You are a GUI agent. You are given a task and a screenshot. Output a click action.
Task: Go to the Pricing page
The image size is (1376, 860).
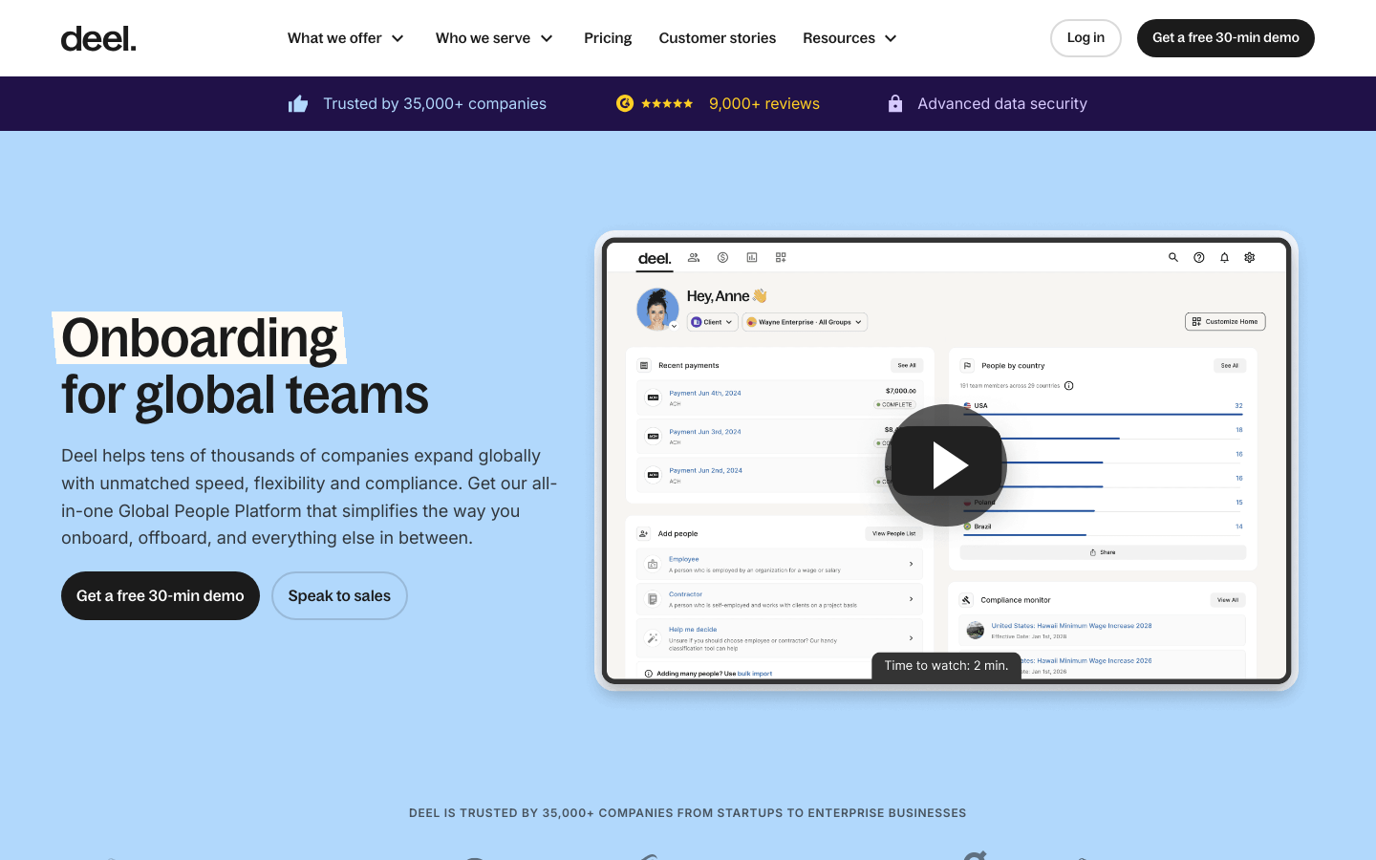pyautogui.click(x=608, y=38)
